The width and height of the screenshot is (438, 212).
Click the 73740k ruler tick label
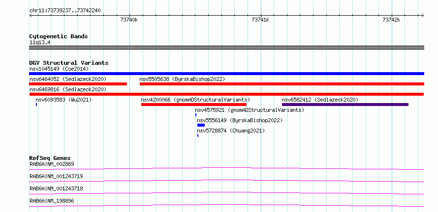click(x=129, y=20)
